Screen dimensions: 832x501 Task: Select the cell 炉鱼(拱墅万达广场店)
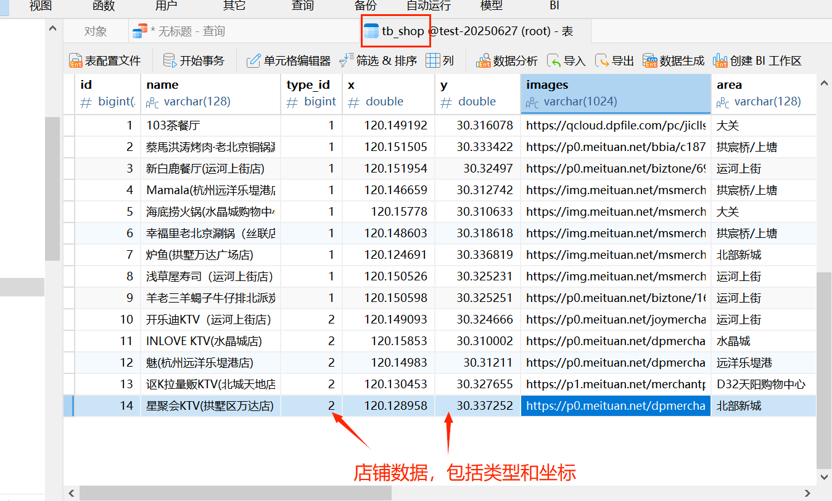(210, 255)
